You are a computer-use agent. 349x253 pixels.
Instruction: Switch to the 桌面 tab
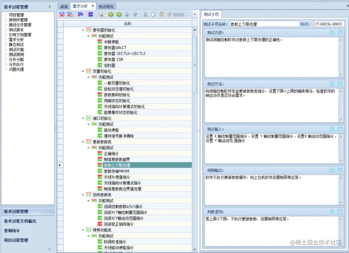(64, 6)
